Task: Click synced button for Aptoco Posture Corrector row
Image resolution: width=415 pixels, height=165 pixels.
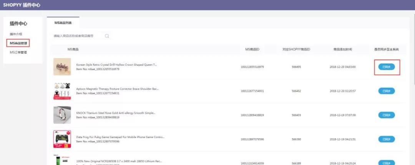Action: coord(387,91)
